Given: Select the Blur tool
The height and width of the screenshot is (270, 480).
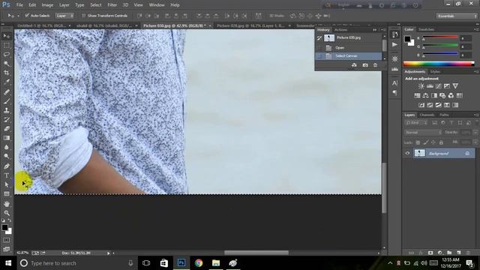Looking at the screenshot, I should [7, 147].
